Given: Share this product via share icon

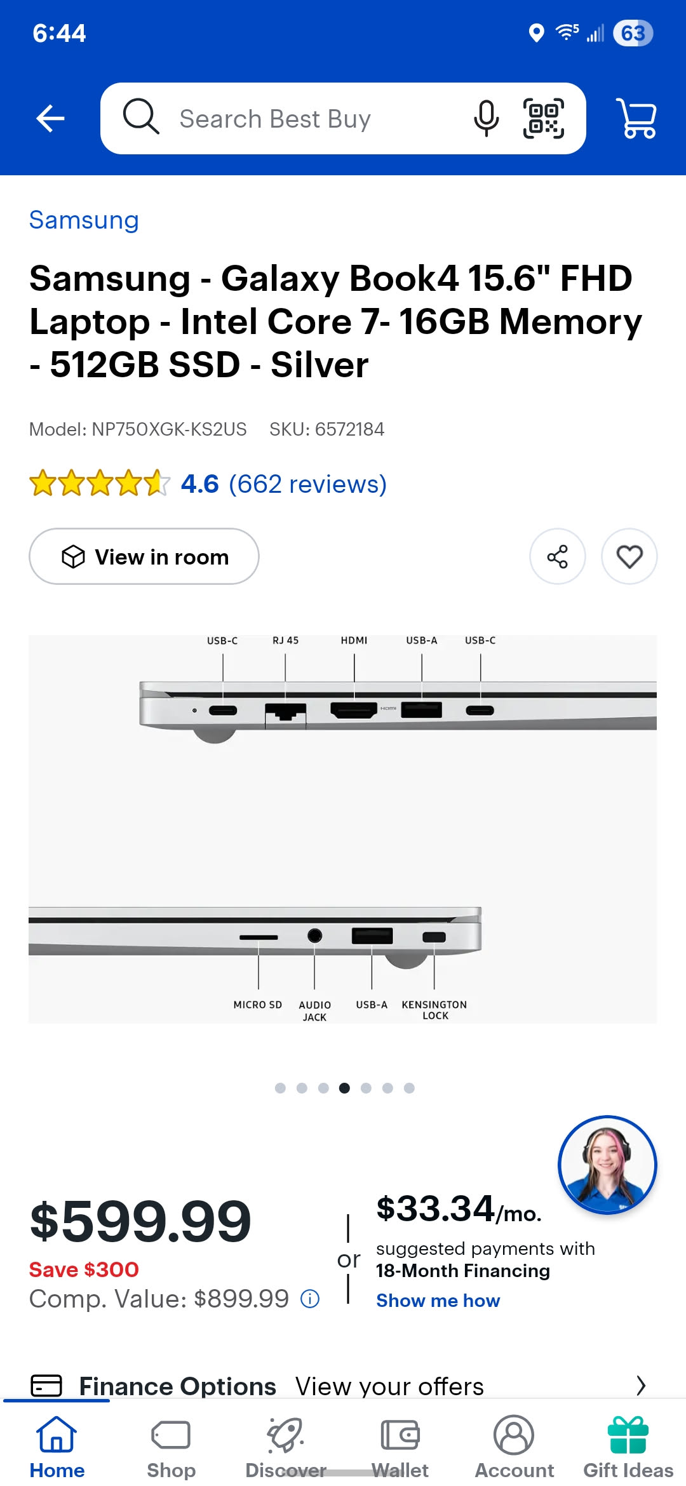Looking at the screenshot, I should click(557, 557).
